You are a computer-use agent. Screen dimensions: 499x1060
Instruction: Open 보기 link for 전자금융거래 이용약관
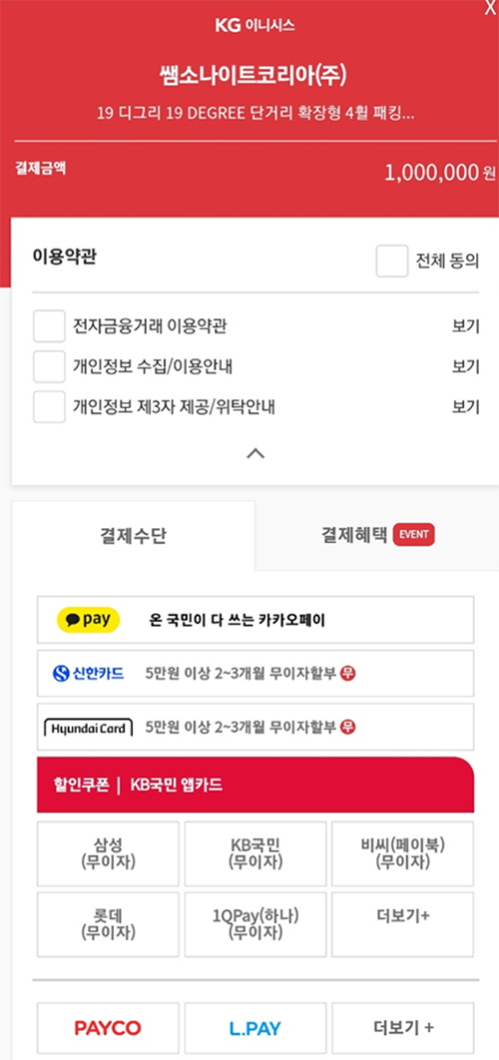point(466,326)
